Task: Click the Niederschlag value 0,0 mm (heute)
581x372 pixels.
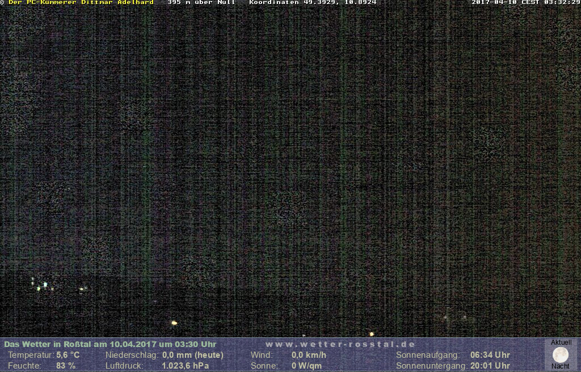Action: tap(193, 355)
